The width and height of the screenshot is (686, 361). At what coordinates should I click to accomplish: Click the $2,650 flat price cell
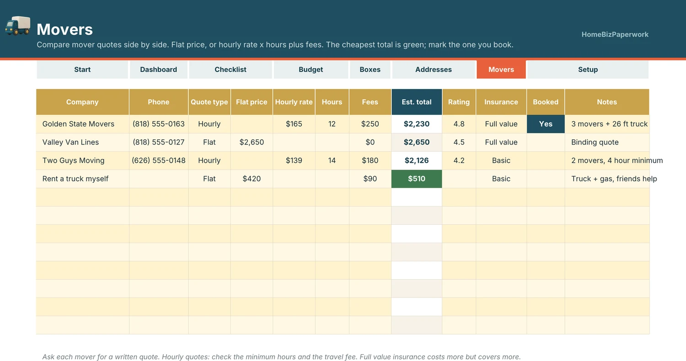tap(252, 142)
